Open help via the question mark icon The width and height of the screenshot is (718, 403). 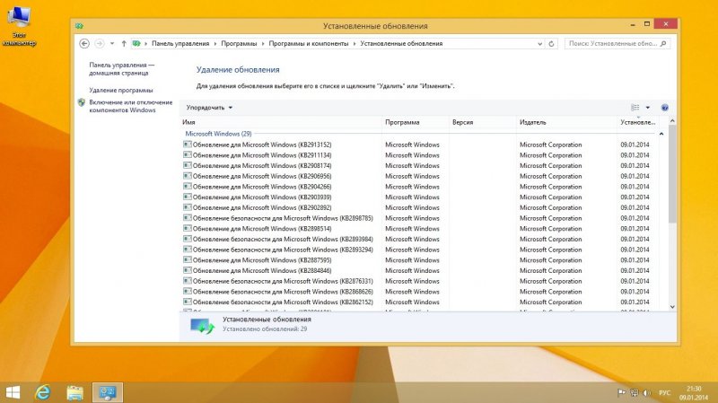click(664, 108)
